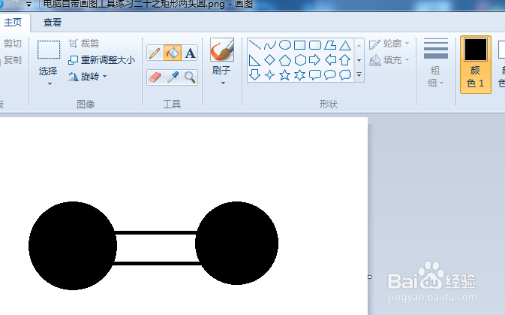Pick the Left arrow shape

tap(330, 60)
